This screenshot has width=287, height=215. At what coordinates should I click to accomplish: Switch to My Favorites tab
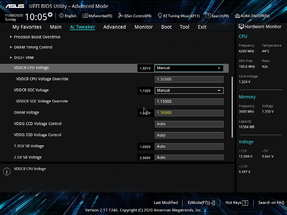pyautogui.click(x=27, y=27)
